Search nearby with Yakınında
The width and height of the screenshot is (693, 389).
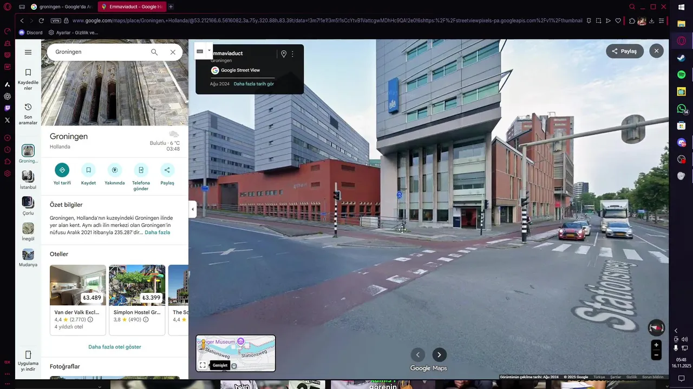click(114, 174)
